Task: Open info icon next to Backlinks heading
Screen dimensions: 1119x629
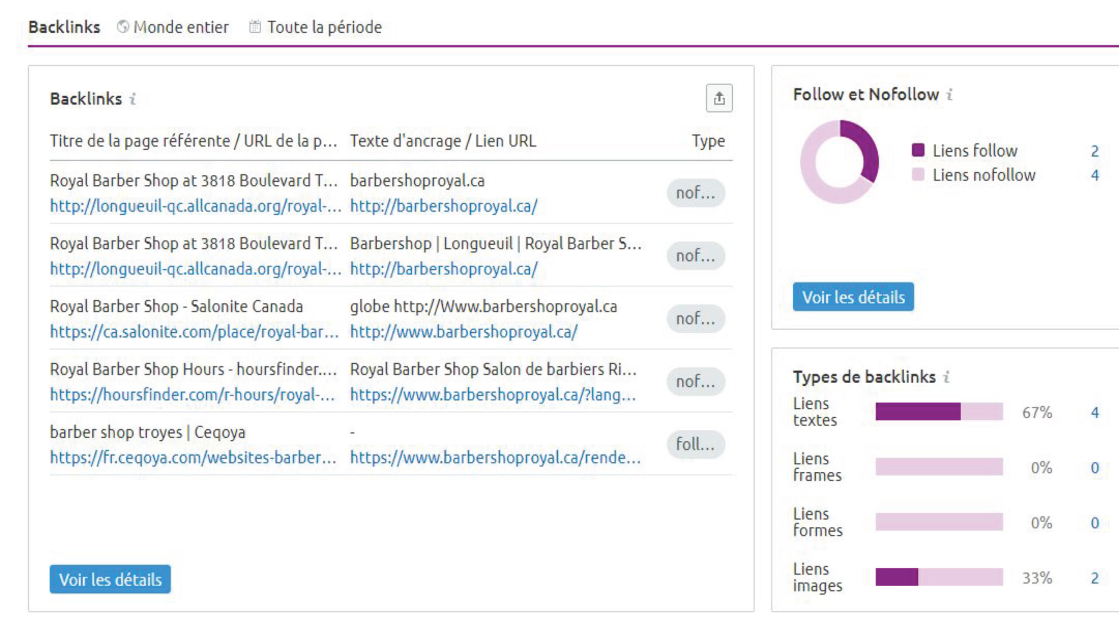Action: [x=133, y=99]
